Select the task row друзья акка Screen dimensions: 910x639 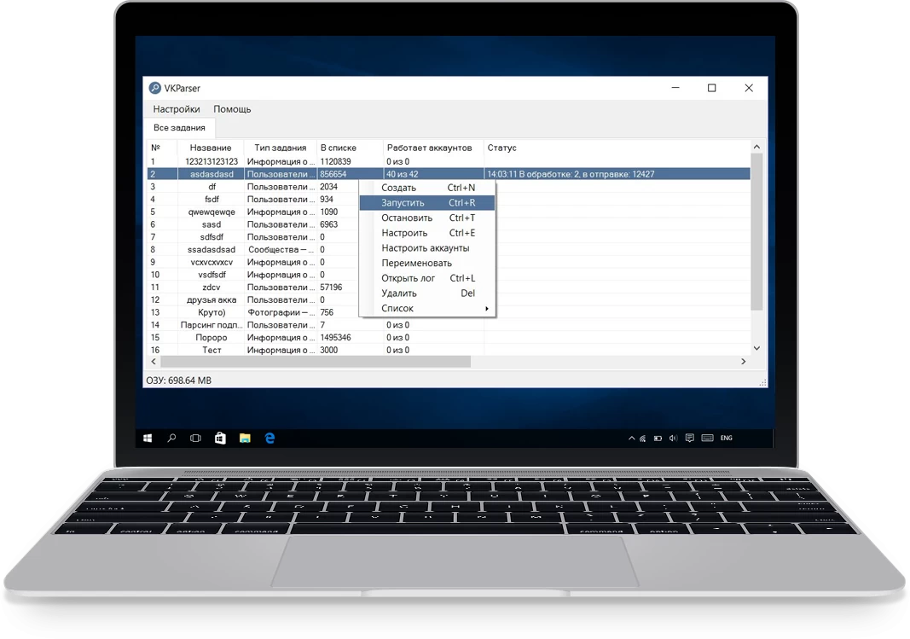click(449, 300)
